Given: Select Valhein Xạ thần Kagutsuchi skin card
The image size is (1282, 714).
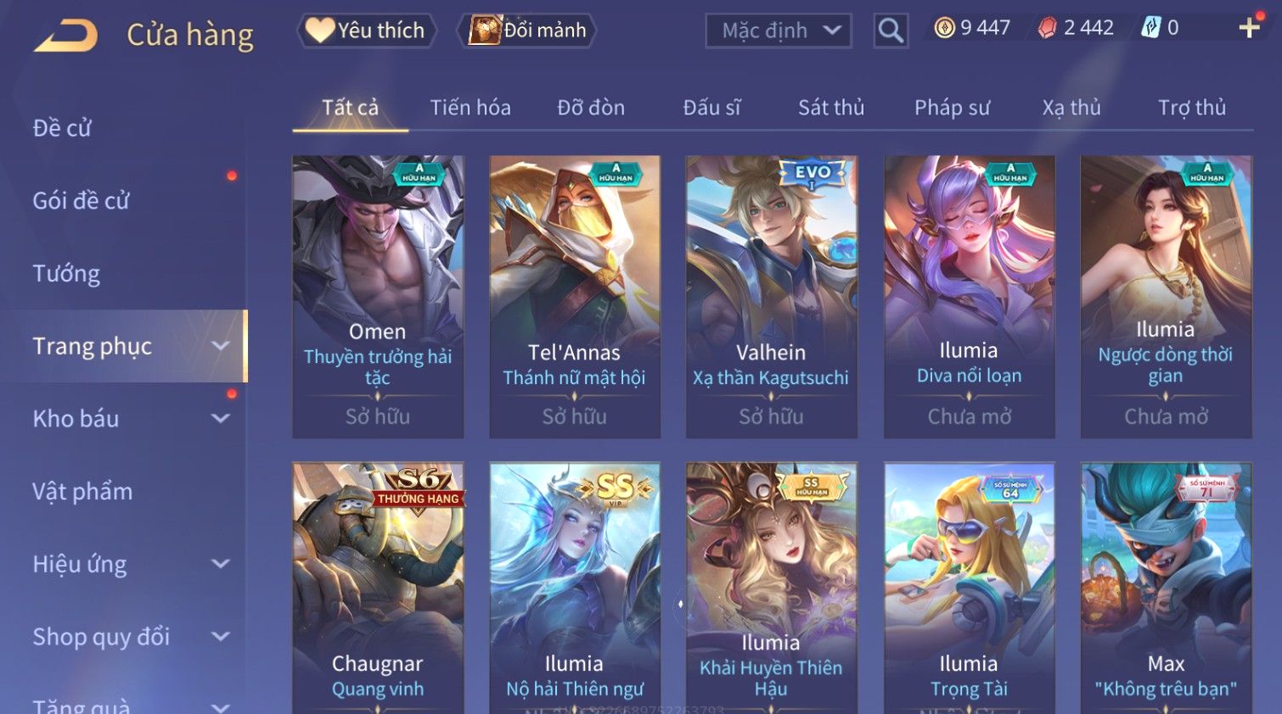Looking at the screenshot, I should 771,297.
